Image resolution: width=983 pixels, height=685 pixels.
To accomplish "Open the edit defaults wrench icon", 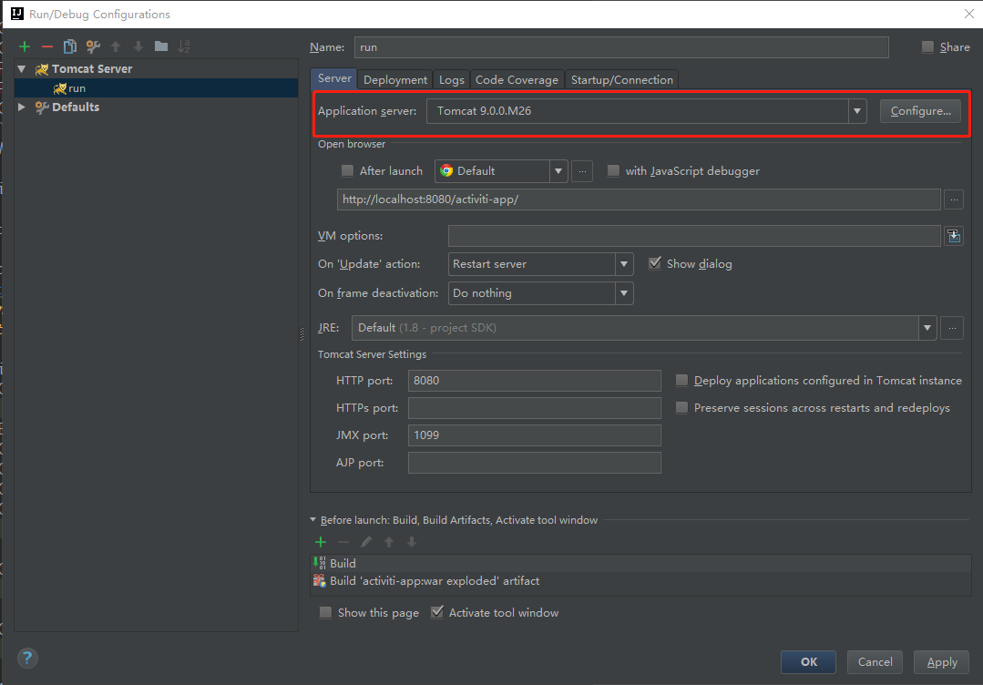I will click(x=93, y=46).
